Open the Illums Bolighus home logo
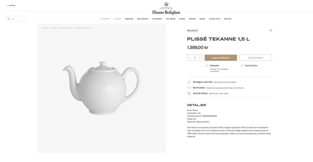This screenshot has height=162, width=313. [x=166, y=8]
